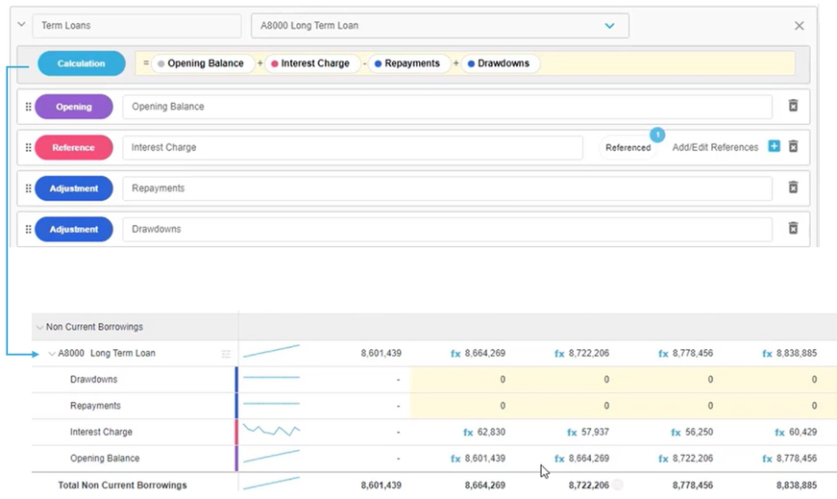Click the first yellow Drawdowns cell with 0
Image resolution: width=837 pixels, height=499 pixels.
click(461, 380)
